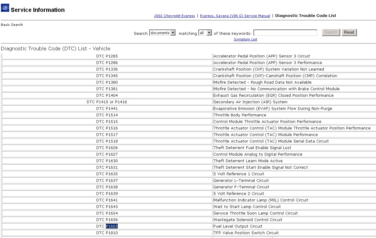Image resolution: width=376 pixels, height=238 pixels.
Task: Click CKP-Camshaft Position Correlation description
Action: (275, 76)
